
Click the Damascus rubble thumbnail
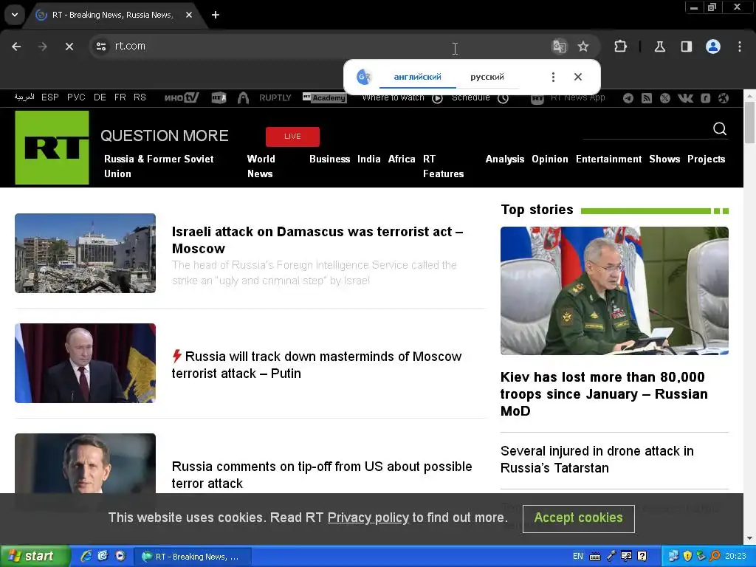[86, 253]
